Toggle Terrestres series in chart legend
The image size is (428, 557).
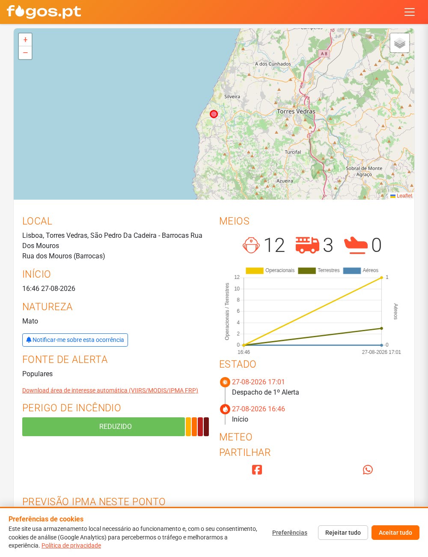pyautogui.click(x=319, y=270)
